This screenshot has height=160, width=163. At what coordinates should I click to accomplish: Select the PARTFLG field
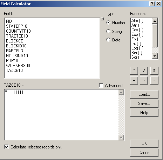[14, 51]
